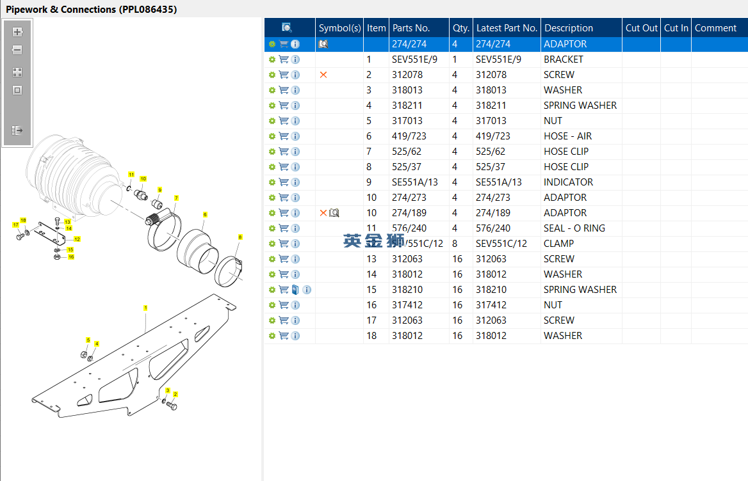Open info for the INDICATOR row

pos(295,182)
